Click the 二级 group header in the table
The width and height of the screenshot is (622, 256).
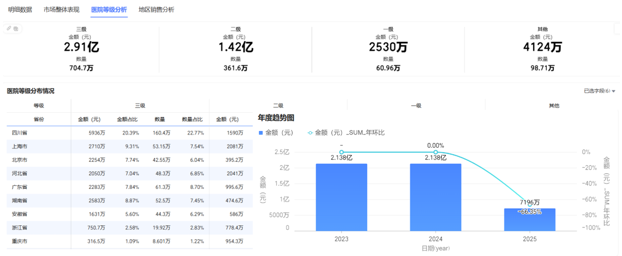click(x=278, y=106)
